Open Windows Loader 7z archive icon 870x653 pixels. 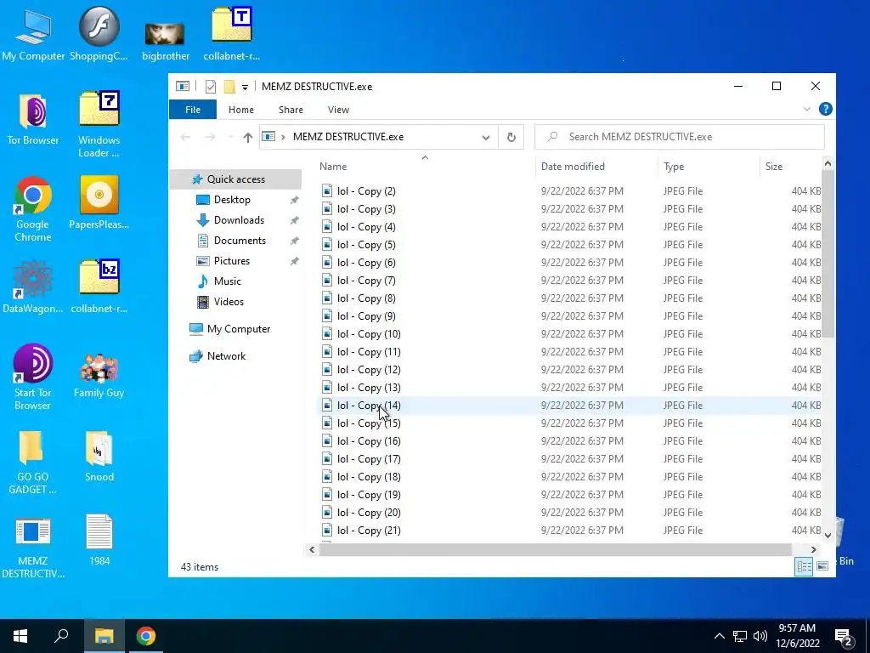[99, 124]
